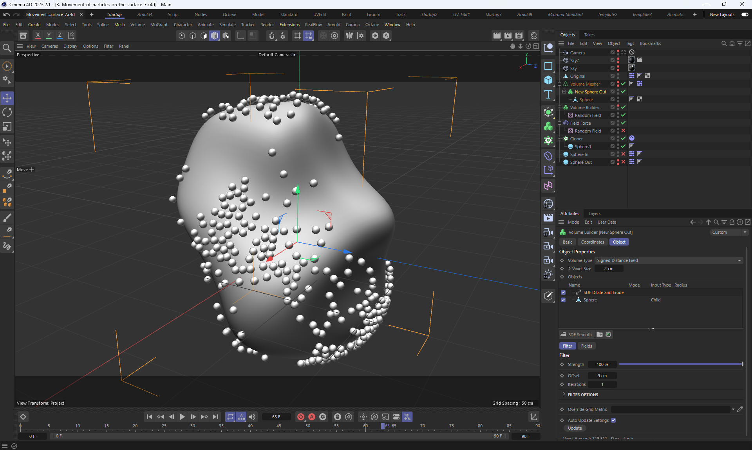Toggle the New Layouts switch
The height and width of the screenshot is (450, 752).
(x=745, y=14)
